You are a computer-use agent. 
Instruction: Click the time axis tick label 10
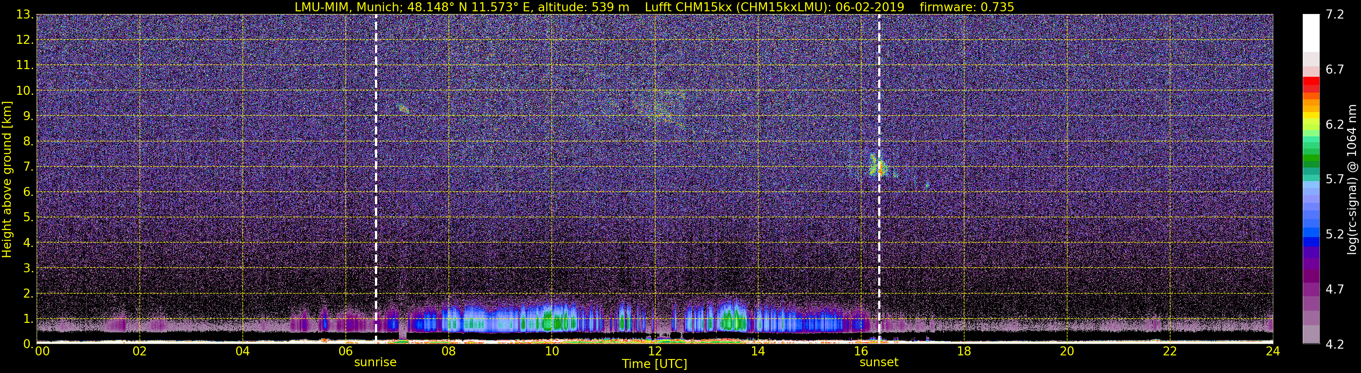(552, 351)
